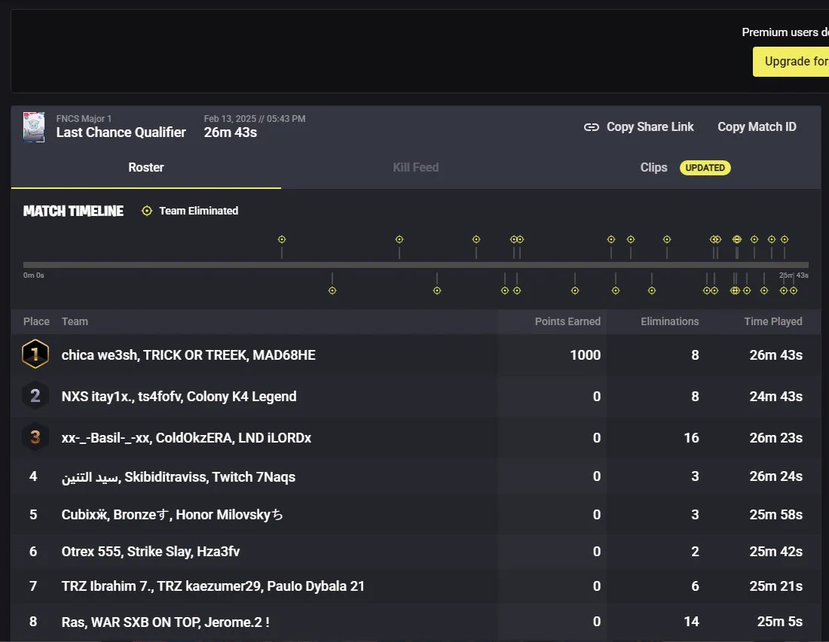829x642 pixels.
Task: Click the 26m 24s time played value
Action: 775,476
